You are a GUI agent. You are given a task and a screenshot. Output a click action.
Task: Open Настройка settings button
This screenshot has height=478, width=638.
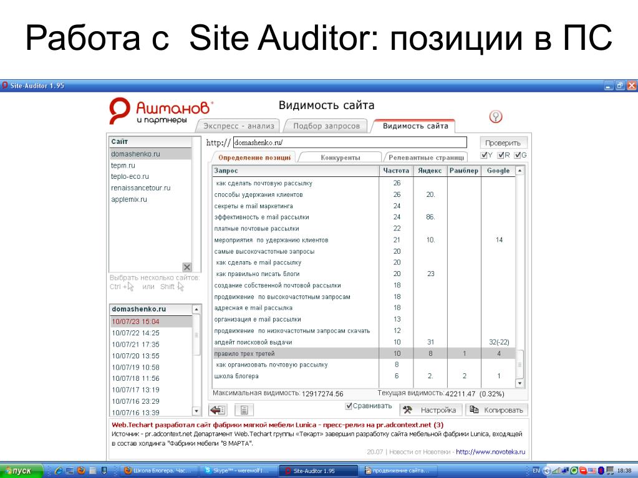[431, 410]
